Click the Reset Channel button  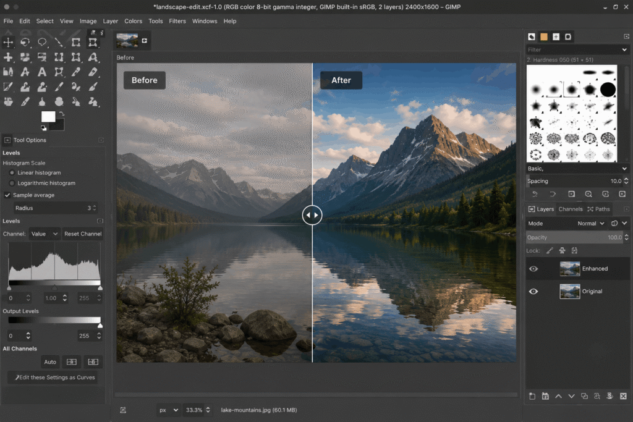point(83,234)
